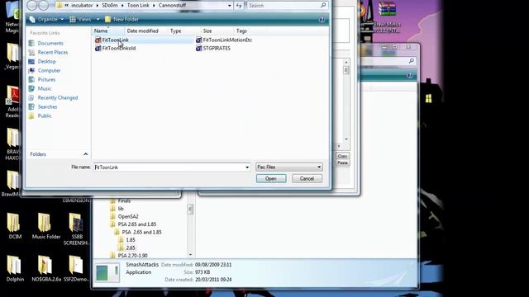Open the File name history dropdown
Viewport: 529px width, 297px height.
(x=247, y=167)
